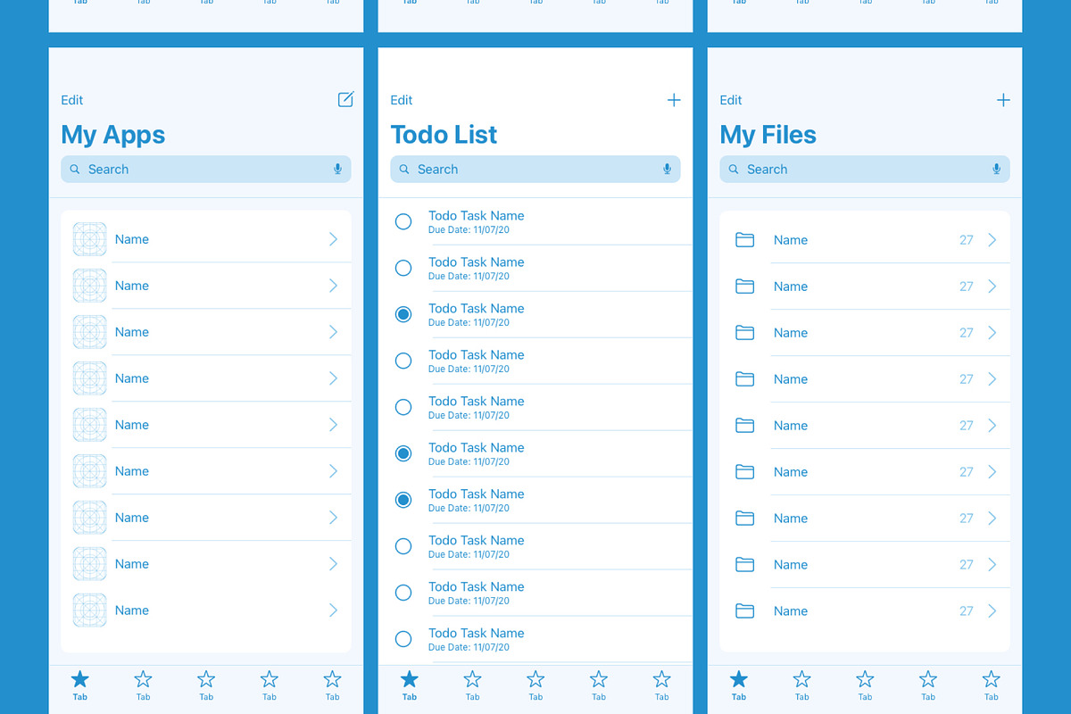Open the seventh My Files row chevron
Viewport: 1071px width, 714px height.
point(992,518)
